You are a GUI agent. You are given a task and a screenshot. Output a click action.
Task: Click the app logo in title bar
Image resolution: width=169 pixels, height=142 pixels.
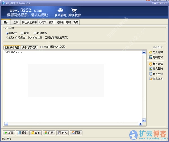click(3, 3)
